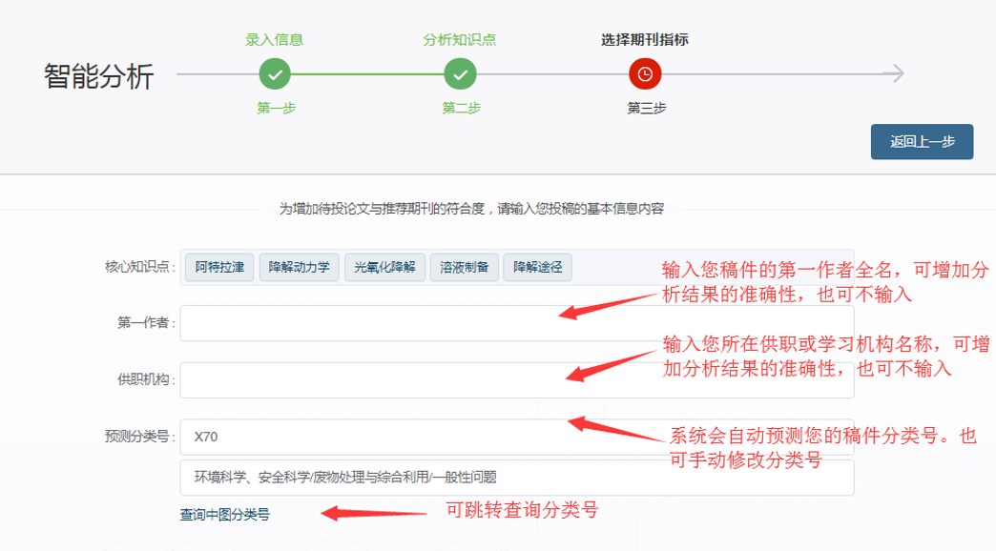Click the 溶液制备 keyword tag
Viewport: 996px width, 551px height.
point(464,268)
